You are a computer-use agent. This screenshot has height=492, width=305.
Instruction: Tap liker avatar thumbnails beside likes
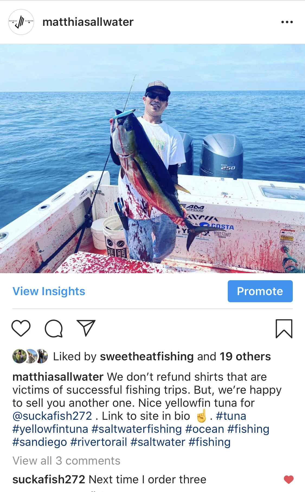[30, 356]
